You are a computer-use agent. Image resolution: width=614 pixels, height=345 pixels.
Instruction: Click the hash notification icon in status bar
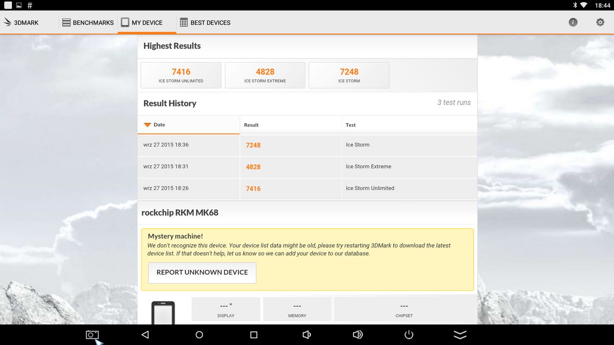pyautogui.click(x=30, y=5)
